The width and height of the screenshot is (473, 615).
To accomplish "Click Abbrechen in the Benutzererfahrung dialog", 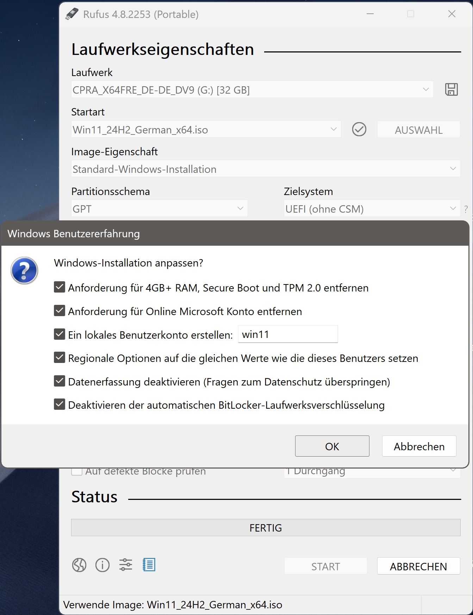I will click(x=419, y=446).
